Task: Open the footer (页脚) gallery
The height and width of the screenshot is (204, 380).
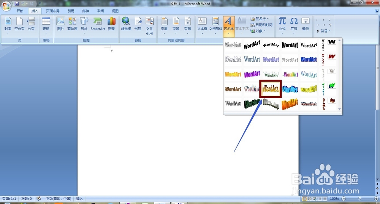Action: [x=176, y=25]
